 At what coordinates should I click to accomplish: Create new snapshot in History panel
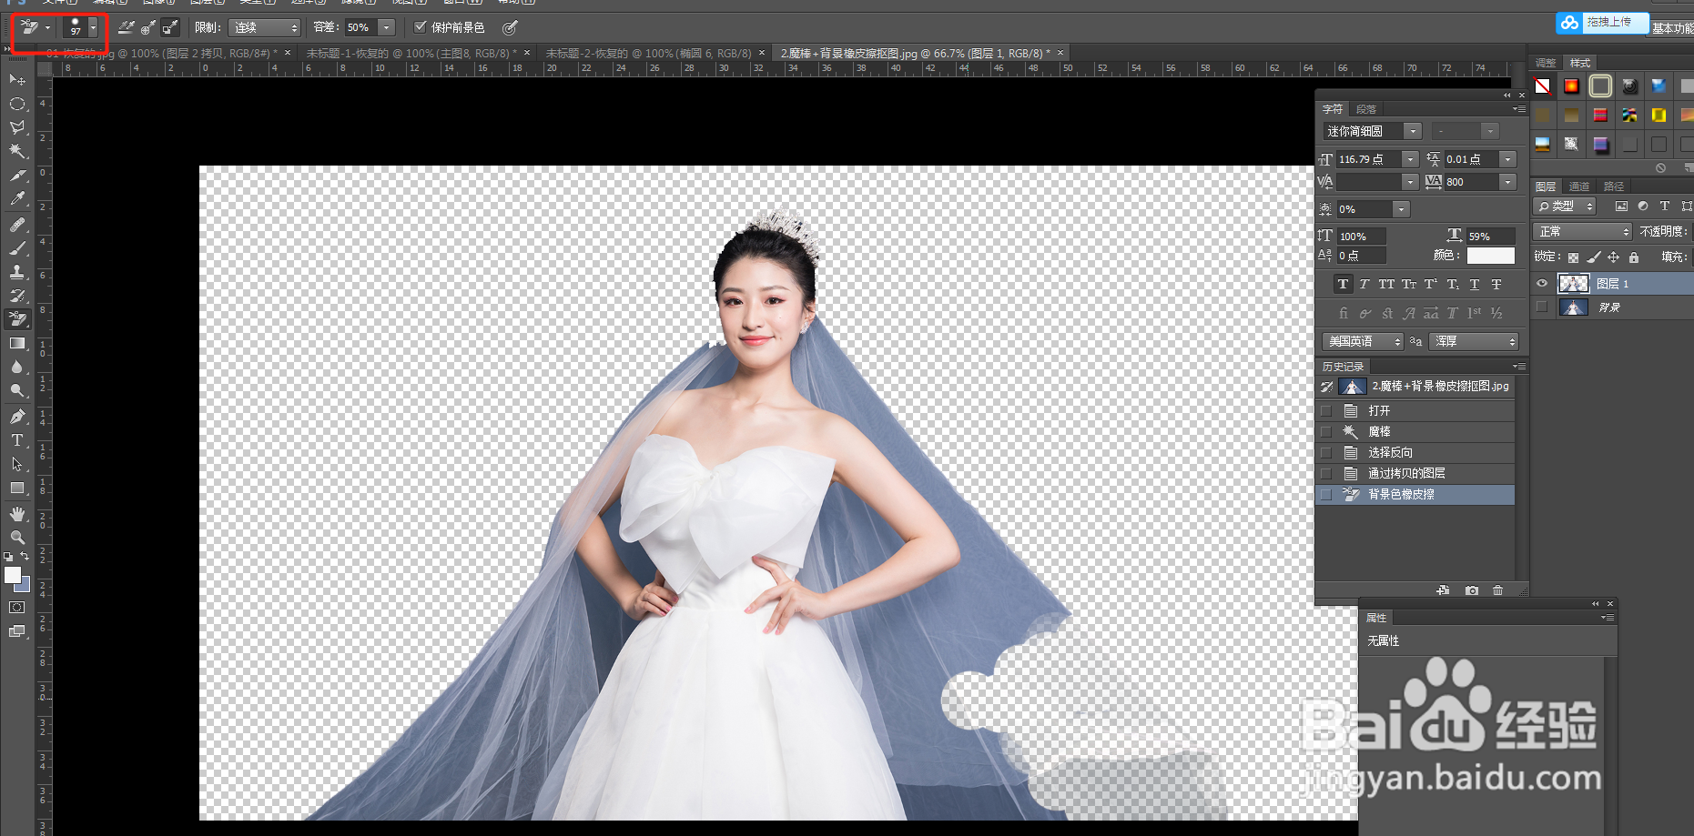click(1472, 590)
